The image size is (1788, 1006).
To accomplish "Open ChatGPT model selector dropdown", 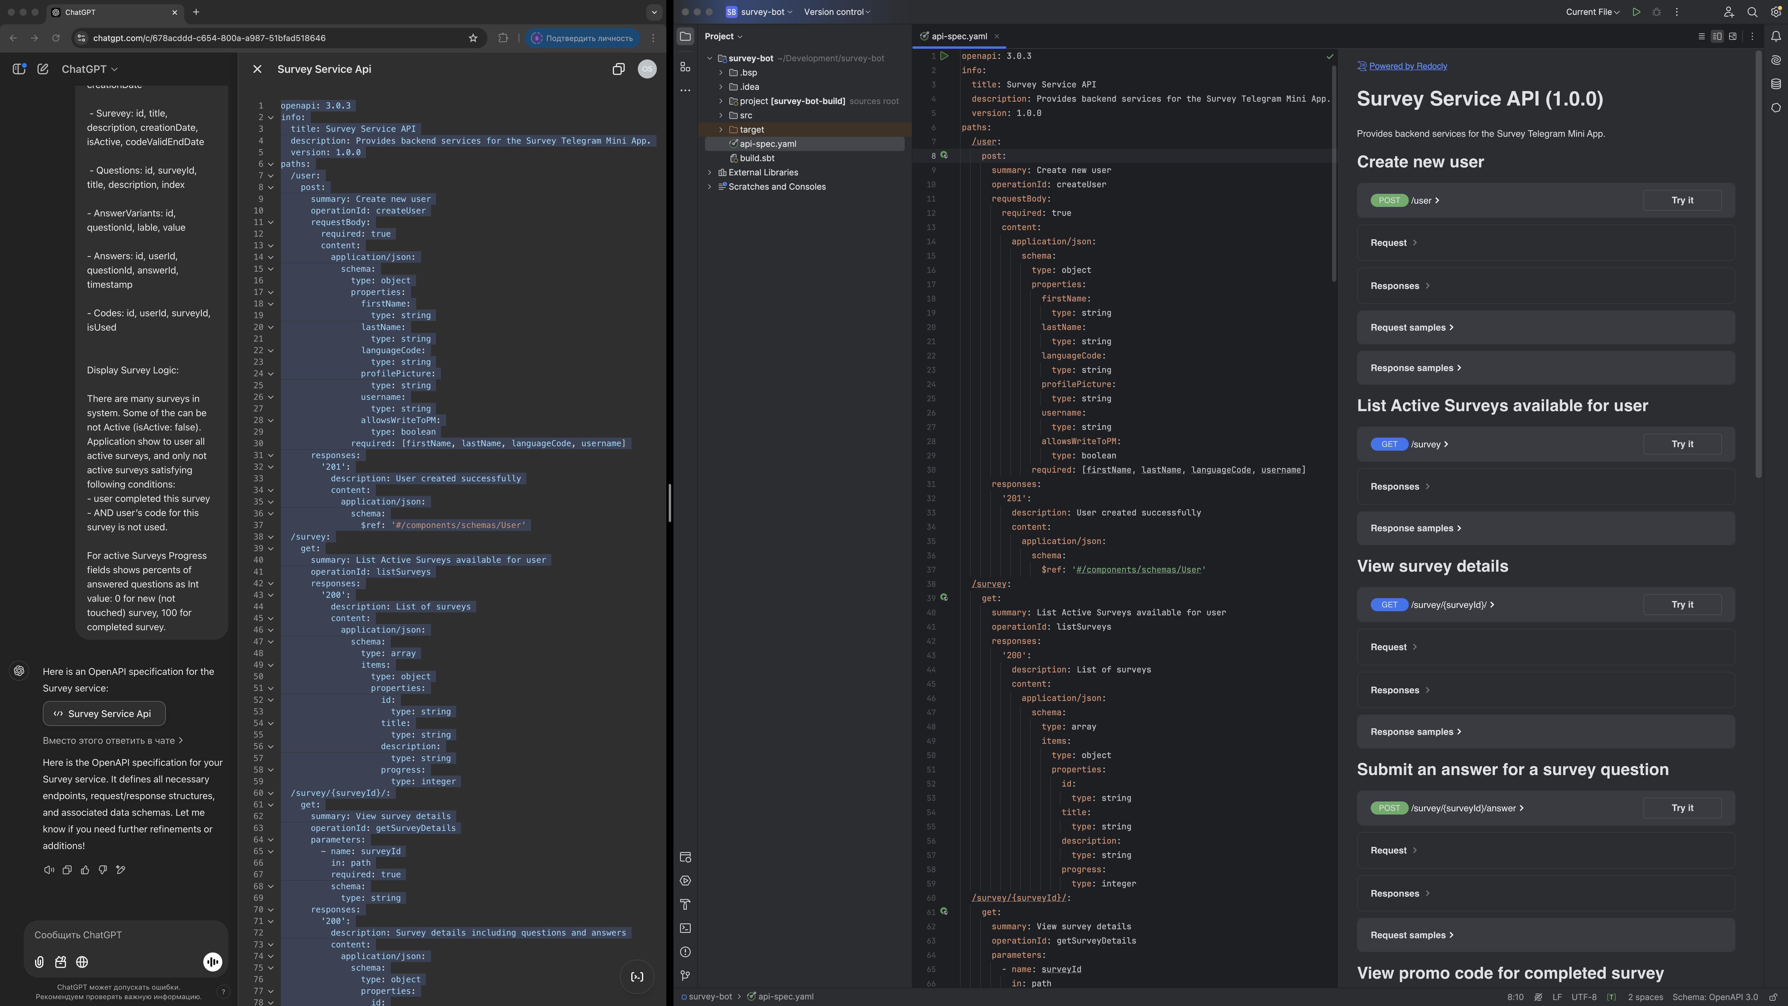I will (x=89, y=69).
